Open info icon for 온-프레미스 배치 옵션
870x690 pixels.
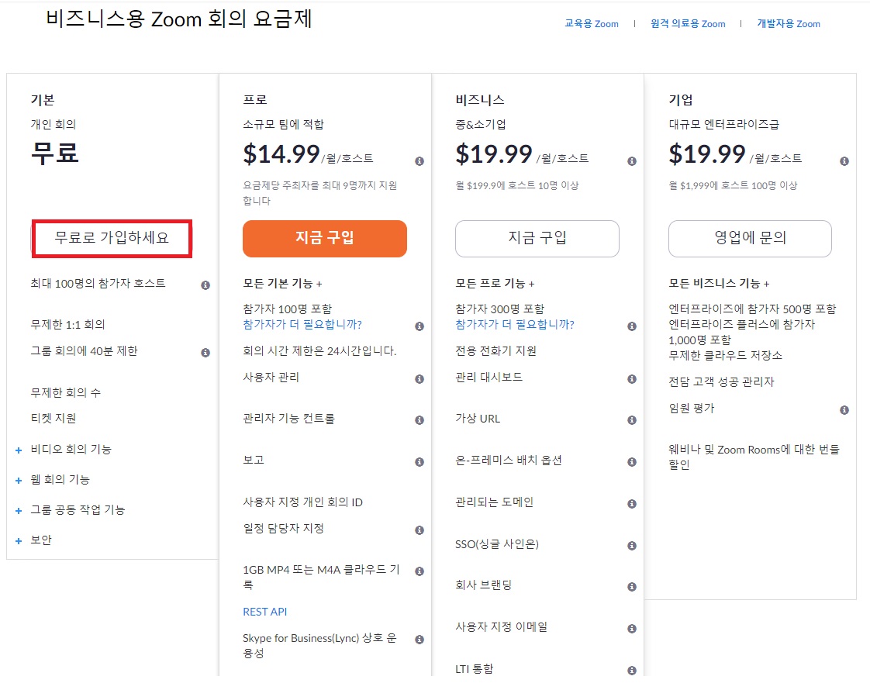click(632, 462)
